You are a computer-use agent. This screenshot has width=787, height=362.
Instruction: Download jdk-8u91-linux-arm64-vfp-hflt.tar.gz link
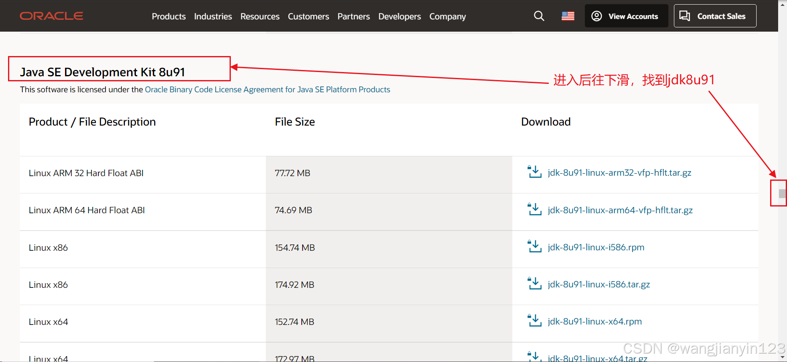click(620, 210)
